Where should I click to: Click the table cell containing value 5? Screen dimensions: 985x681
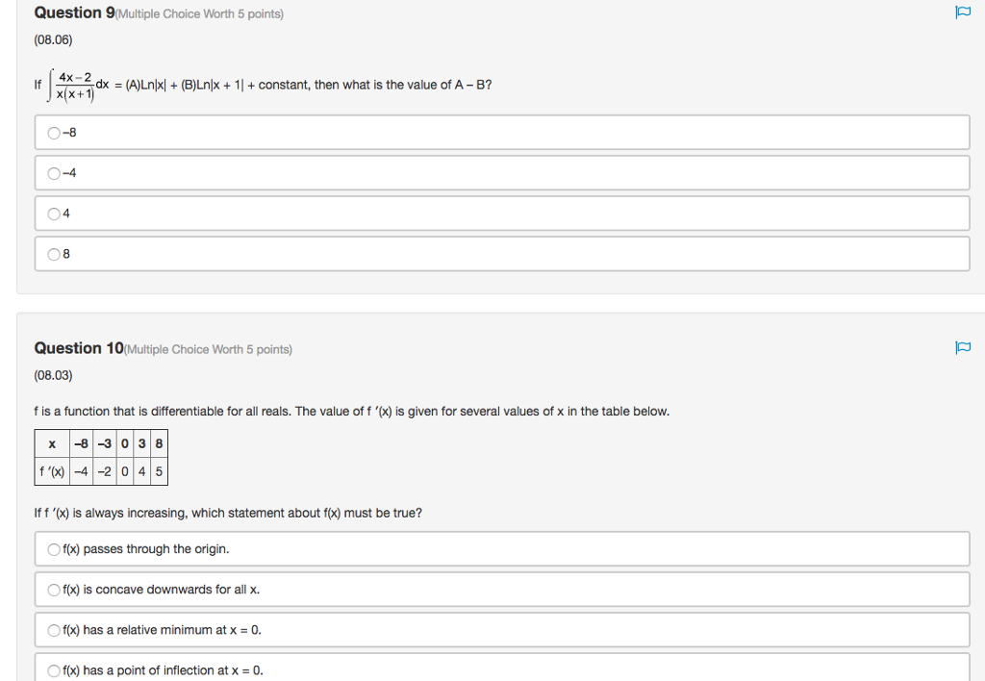point(160,471)
